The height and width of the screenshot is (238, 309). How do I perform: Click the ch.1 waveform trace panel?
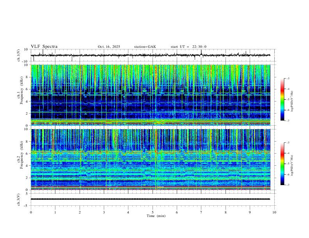[153, 55]
